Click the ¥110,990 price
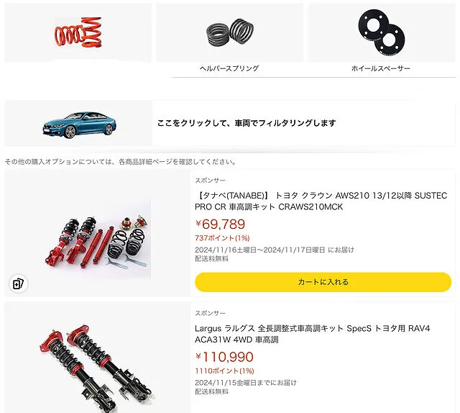This screenshot has width=460, height=413. (224, 357)
